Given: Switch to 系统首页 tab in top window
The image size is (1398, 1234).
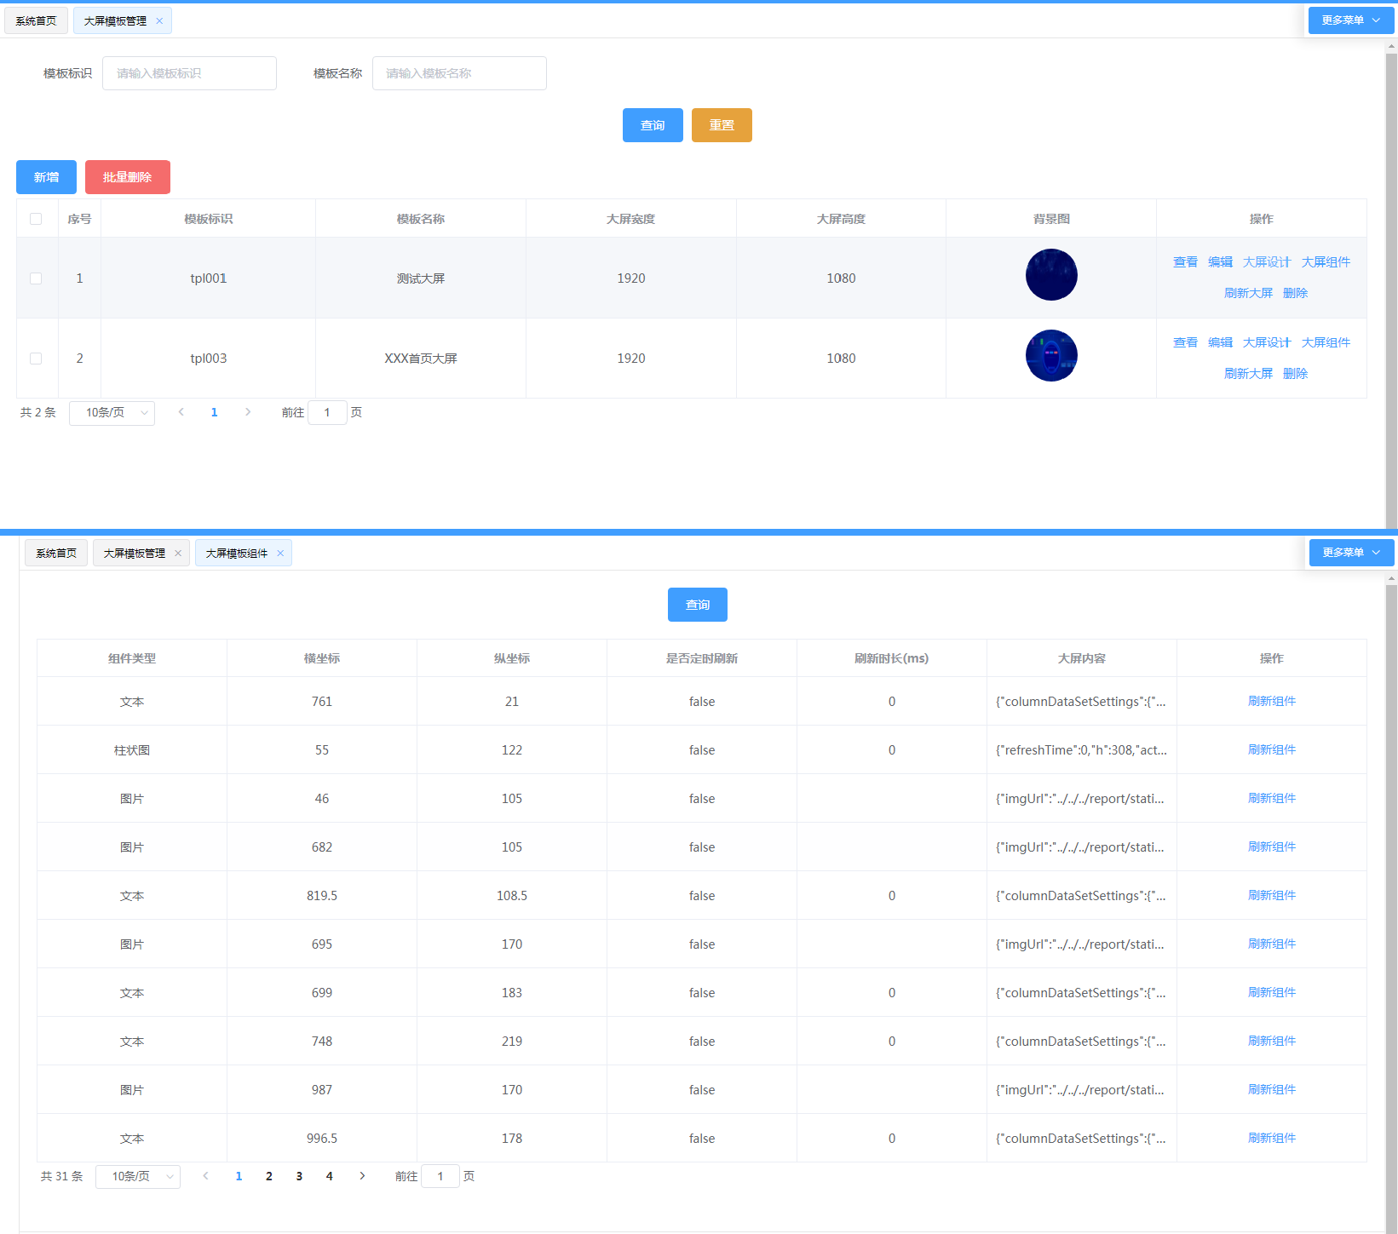Looking at the screenshot, I should coord(36,21).
